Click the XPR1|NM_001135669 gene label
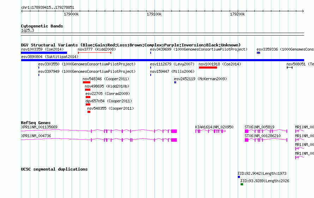The image size is (314, 198). (39, 127)
